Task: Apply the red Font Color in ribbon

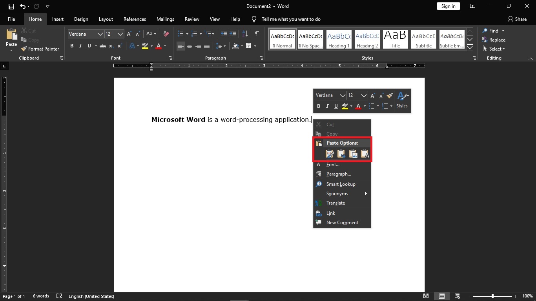Action: (x=159, y=46)
